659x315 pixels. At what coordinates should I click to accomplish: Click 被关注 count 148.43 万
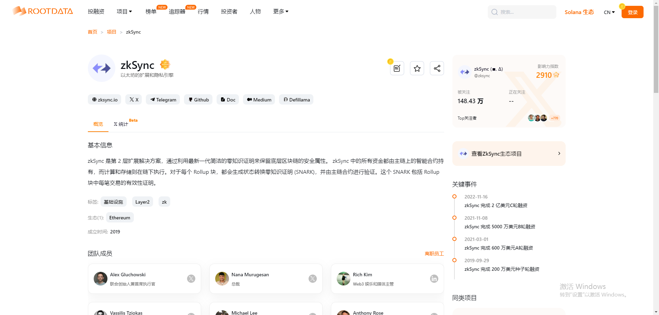[470, 101]
